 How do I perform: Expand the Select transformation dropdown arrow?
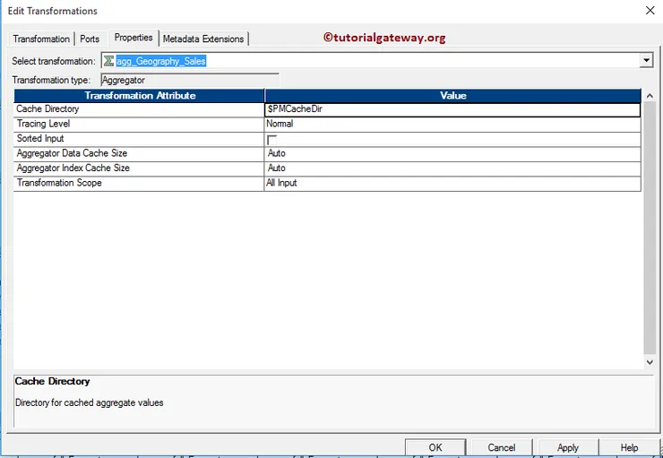646,61
